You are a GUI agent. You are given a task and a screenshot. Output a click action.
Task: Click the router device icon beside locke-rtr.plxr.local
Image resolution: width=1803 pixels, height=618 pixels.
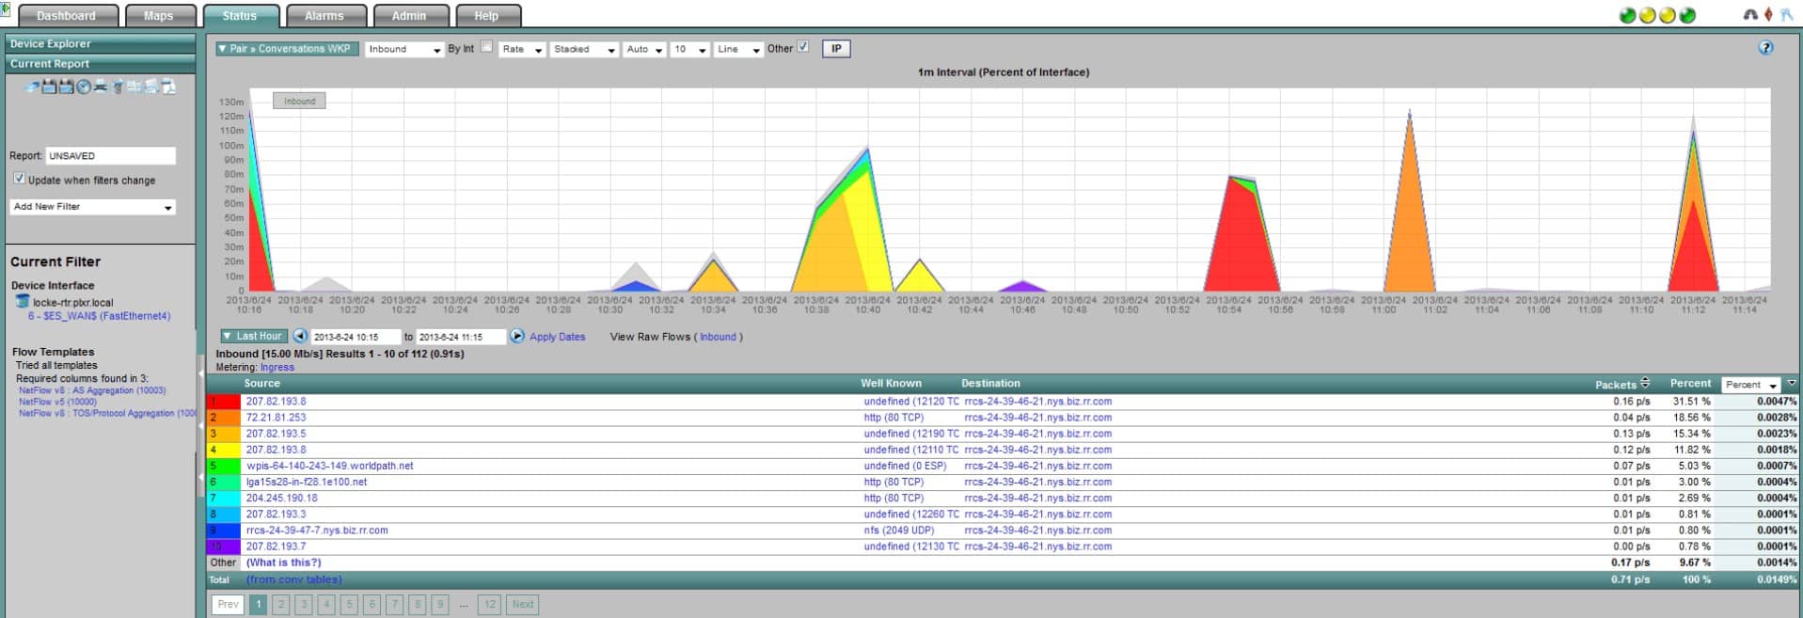(23, 302)
